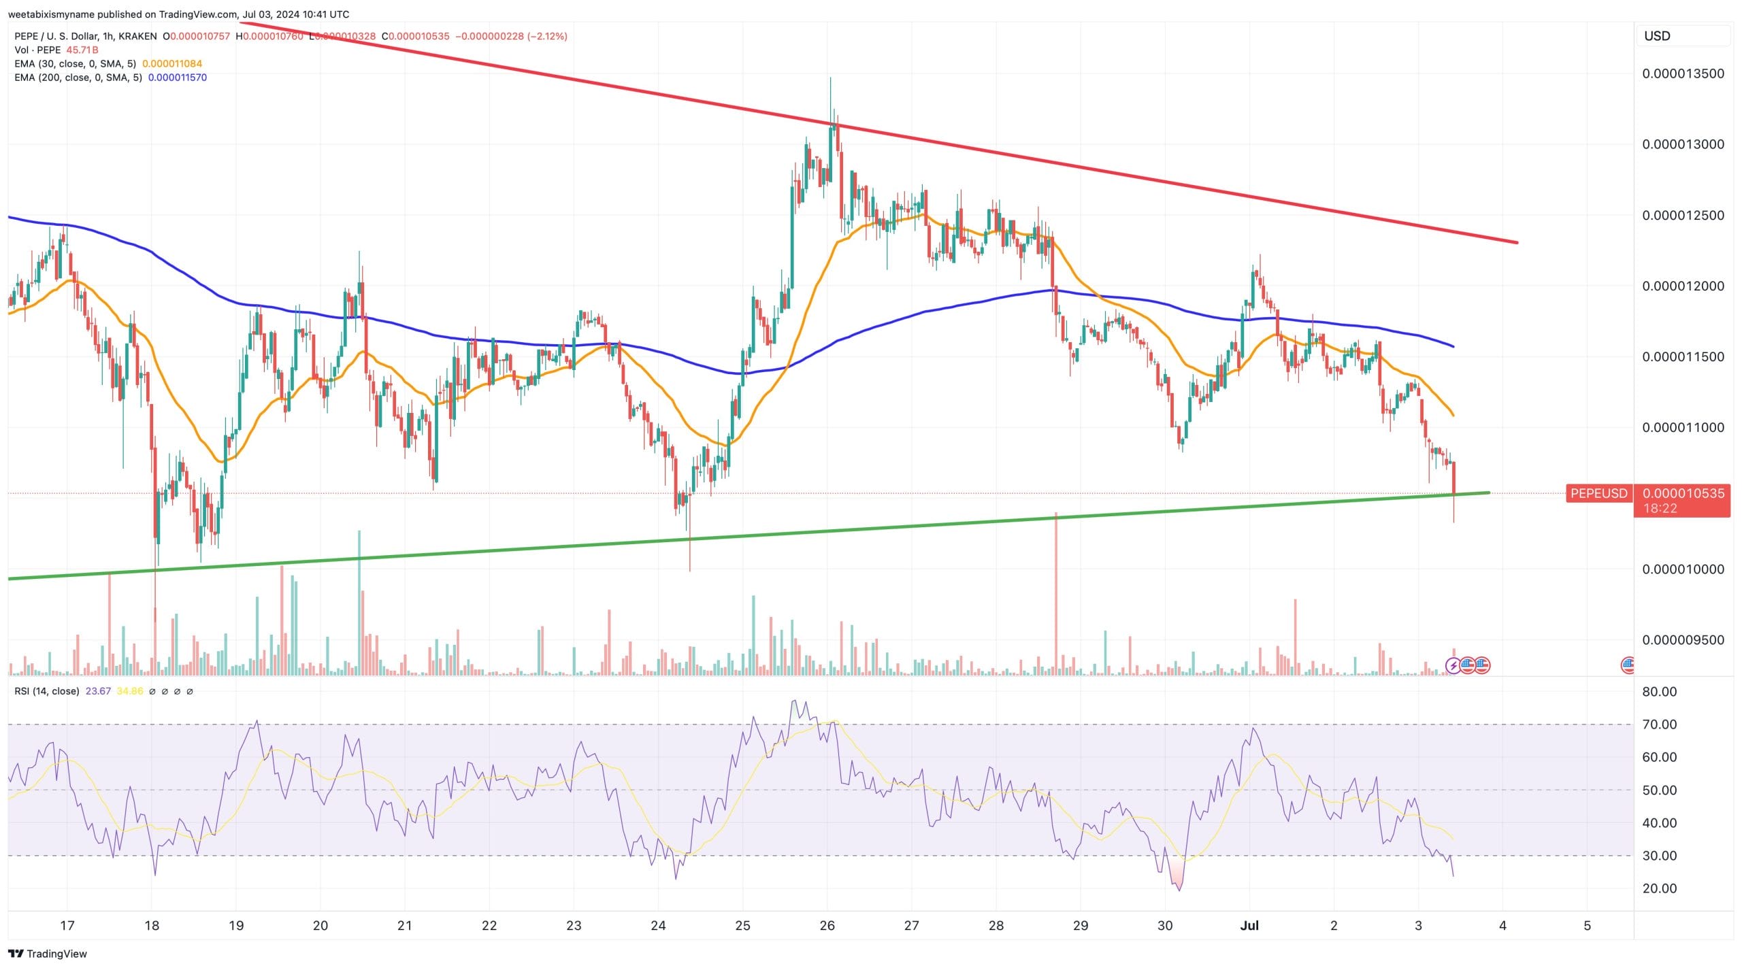
Task: Open the 1h timeframe selector in the legend
Action: point(106,36)
